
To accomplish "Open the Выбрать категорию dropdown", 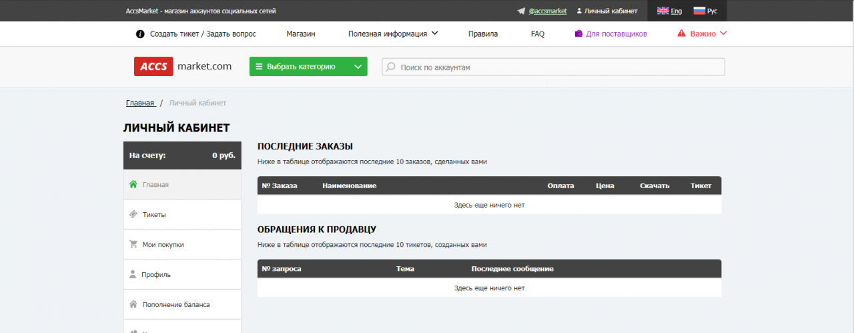I will (x=358, y=67).
